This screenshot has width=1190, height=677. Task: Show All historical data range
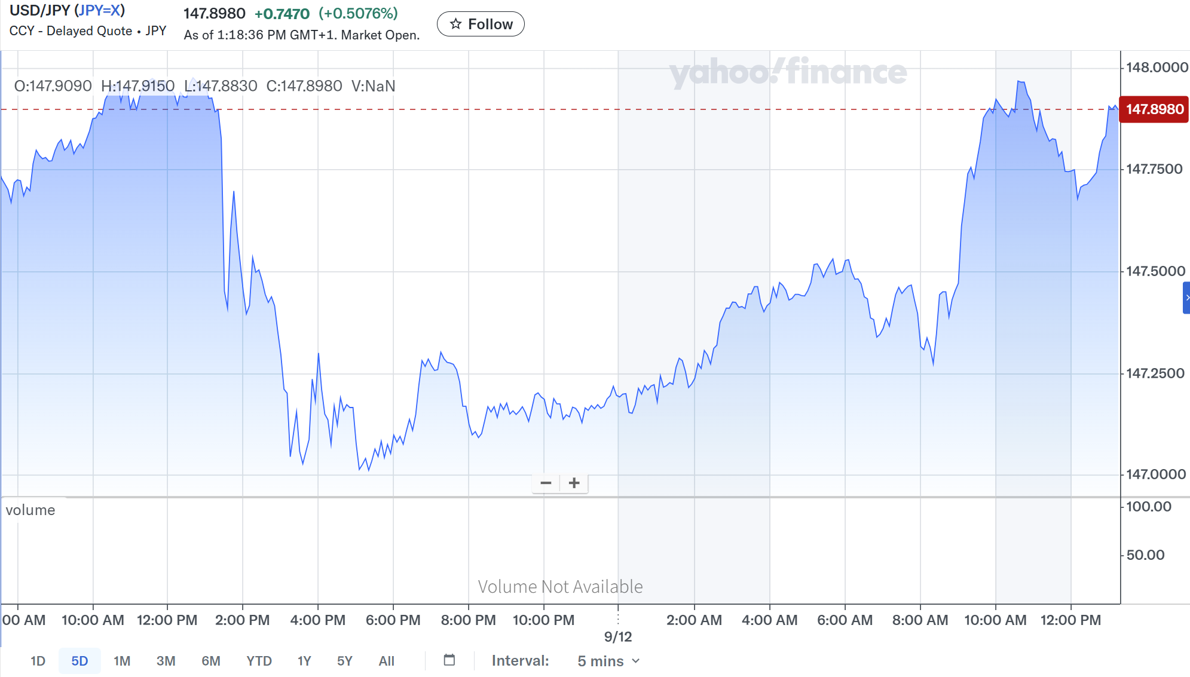386,661
